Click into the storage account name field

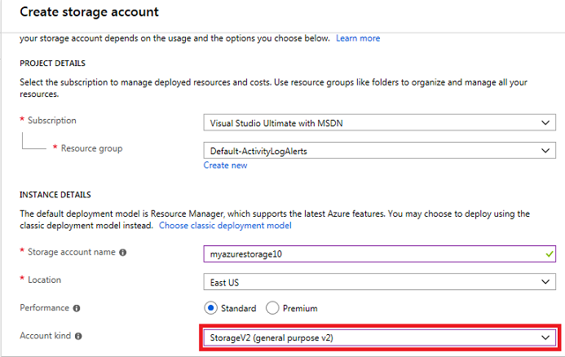tap(379, 254)
